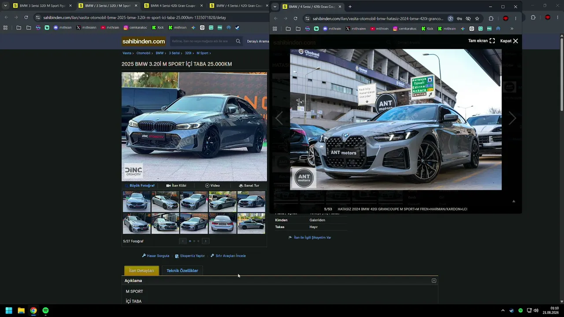The width and height of the screenshot is (564, 317).
Task: Open File Explorer from the taskbar
Action: coord(21,310)
